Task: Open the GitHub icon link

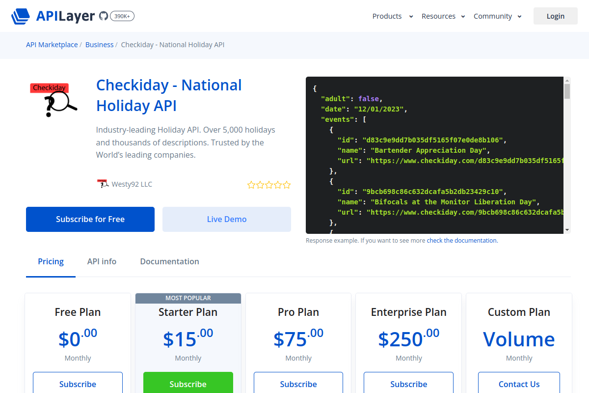Action: 103,16
